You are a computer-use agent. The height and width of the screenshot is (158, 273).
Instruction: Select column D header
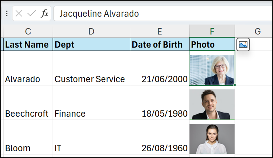tap(91, 31)
